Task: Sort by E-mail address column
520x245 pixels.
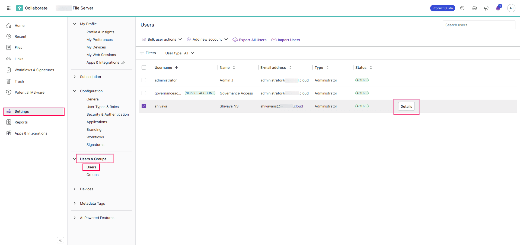Action: coord(276,67)
